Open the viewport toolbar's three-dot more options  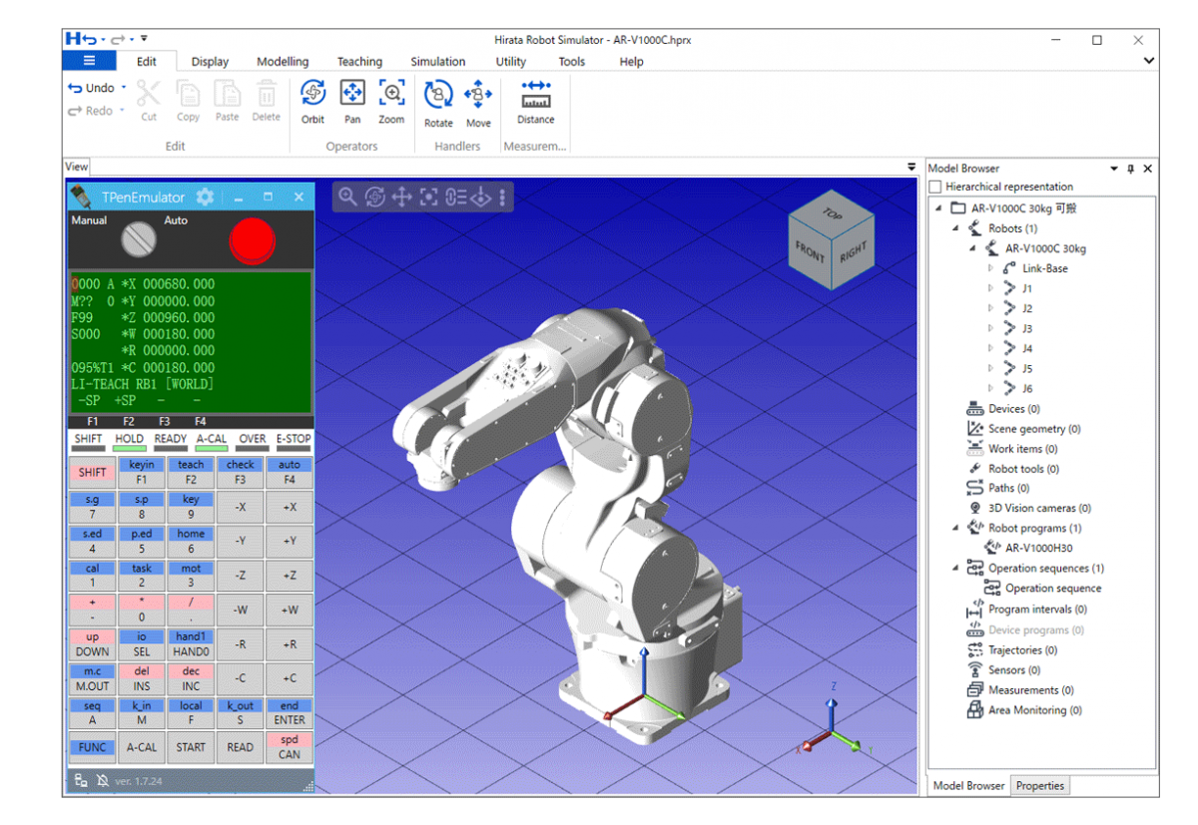click(502, 197)
